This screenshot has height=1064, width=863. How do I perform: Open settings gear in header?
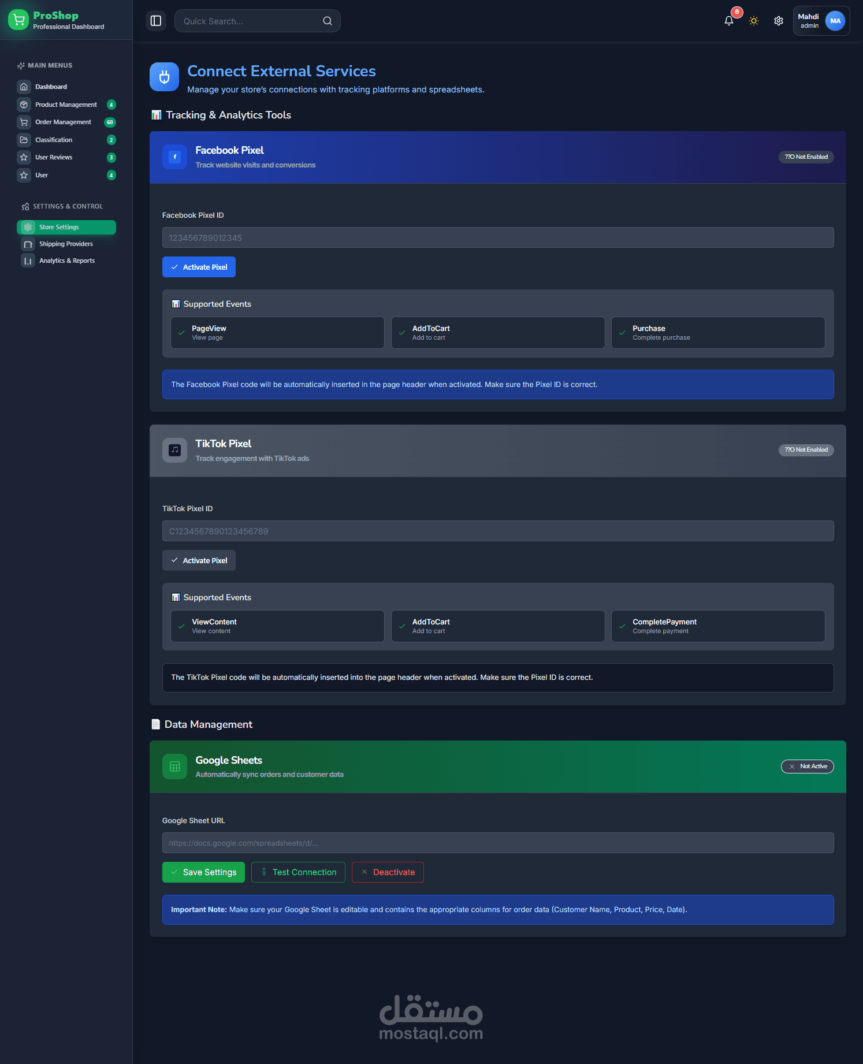coord(779,21)
